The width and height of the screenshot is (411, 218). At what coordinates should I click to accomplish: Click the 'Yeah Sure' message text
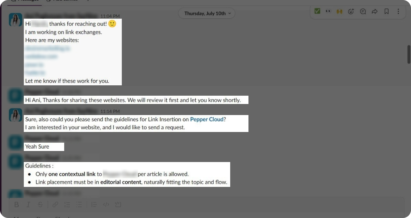pyautogui.click(x=37, y=146)
